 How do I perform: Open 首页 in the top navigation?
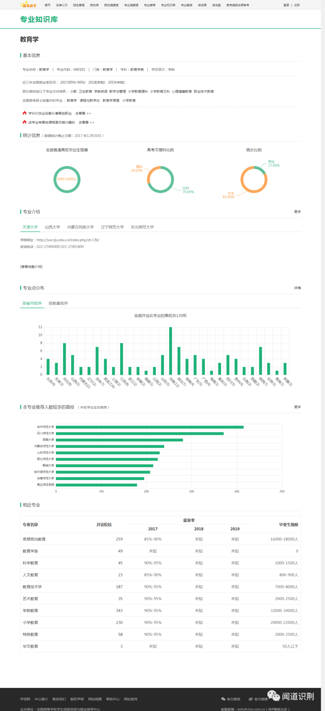(x=48, y=5)
